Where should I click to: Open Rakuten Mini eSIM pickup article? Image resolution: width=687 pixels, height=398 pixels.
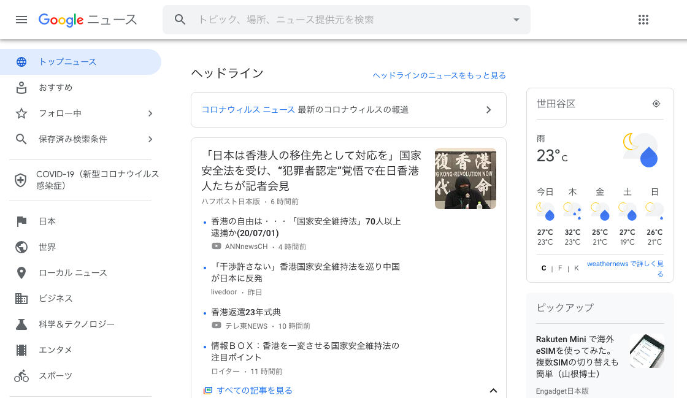(x=577, y=356)
